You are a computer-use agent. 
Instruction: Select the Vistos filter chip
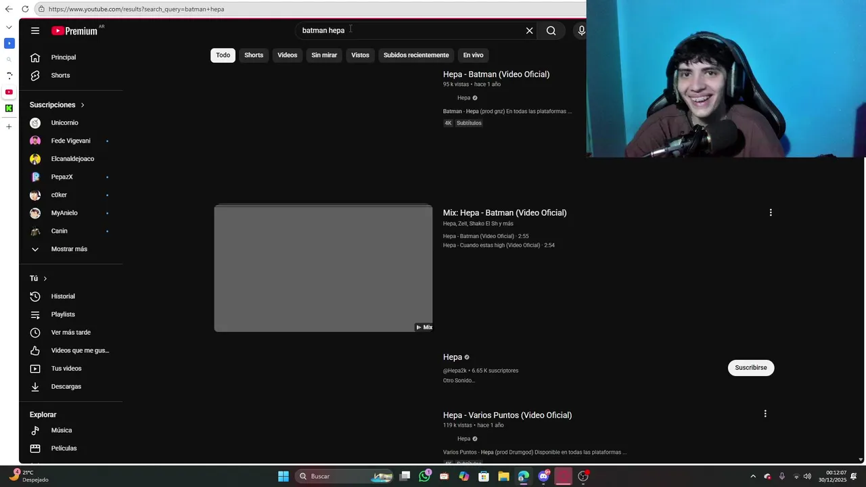(x=360, y=55)
